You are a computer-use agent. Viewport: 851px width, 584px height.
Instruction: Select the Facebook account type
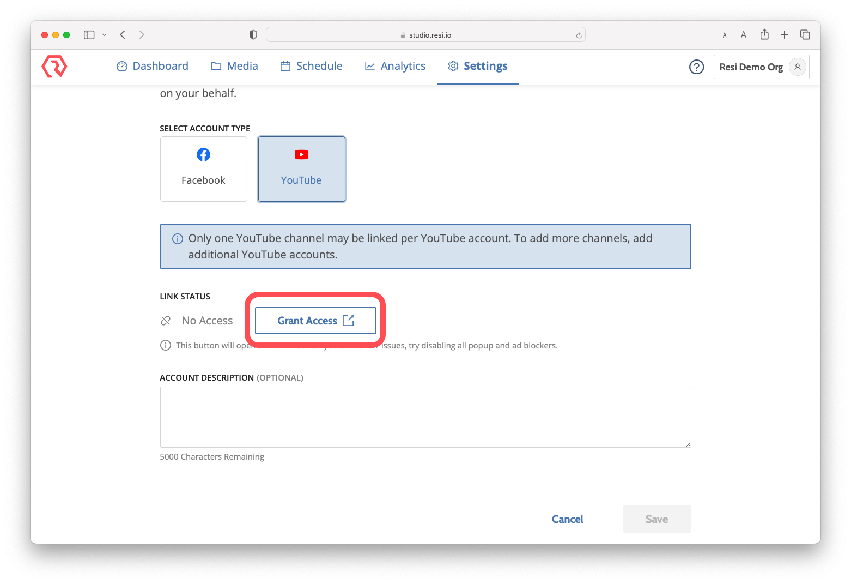coord(203,169)
